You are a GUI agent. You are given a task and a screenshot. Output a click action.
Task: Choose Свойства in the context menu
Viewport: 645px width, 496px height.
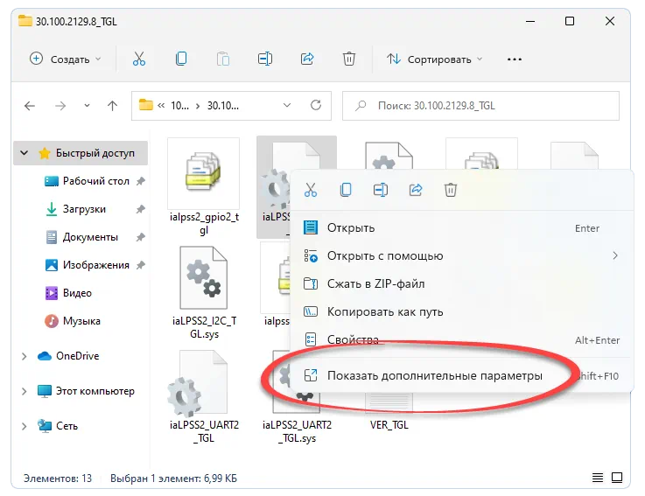461,339
